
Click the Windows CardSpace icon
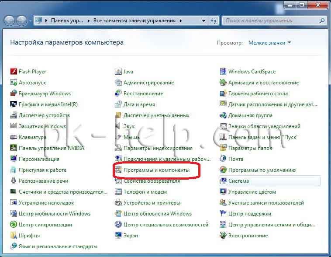click(x=223, y=71)
